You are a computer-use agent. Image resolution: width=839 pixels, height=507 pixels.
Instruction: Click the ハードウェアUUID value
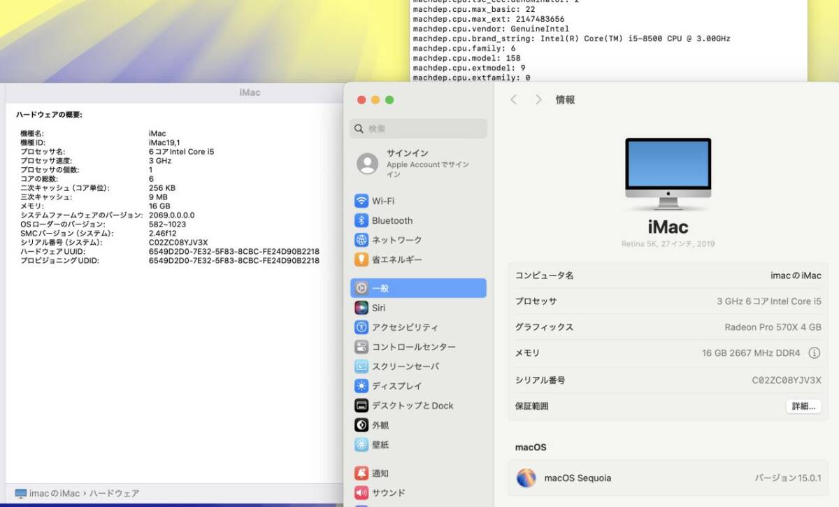[x=234, y=252]
